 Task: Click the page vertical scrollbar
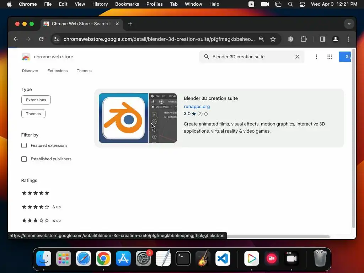click(354, 138)
